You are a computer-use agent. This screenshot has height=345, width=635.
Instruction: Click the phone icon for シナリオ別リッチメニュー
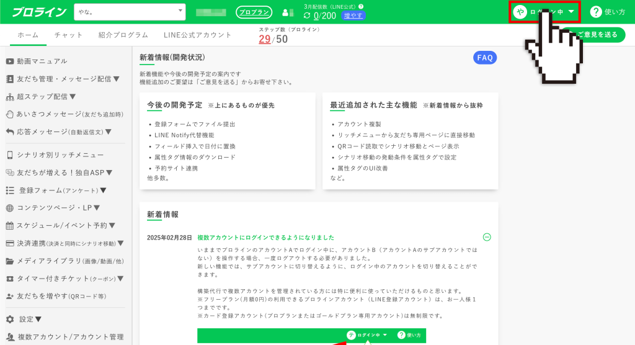pos(10,155)
